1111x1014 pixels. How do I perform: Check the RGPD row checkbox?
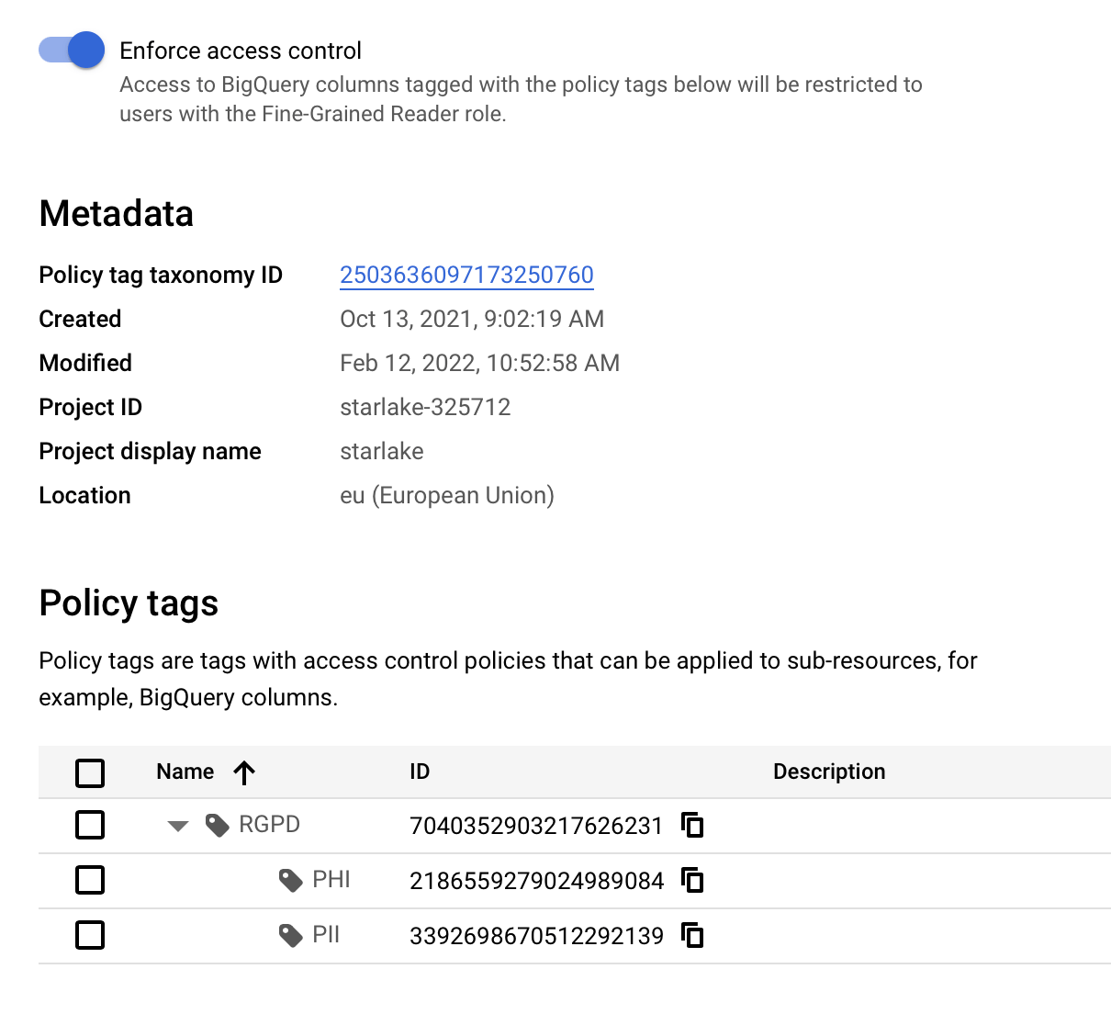(x=90, y=825)
